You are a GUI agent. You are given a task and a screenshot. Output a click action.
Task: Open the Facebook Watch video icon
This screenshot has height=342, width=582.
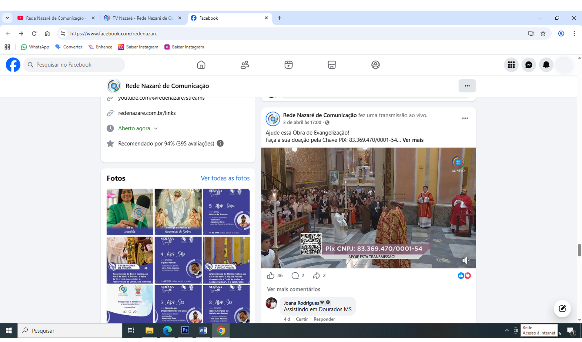[x=288, y=65]
